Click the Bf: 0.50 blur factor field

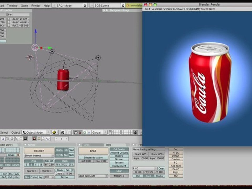point(49,165)
